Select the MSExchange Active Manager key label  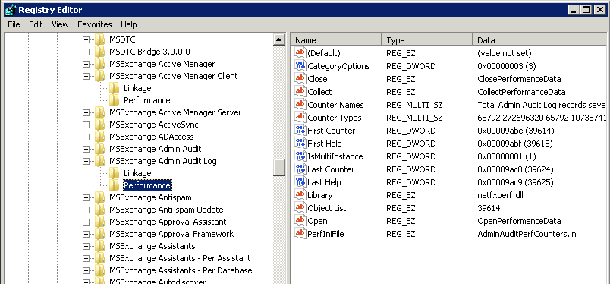[162, 64]
